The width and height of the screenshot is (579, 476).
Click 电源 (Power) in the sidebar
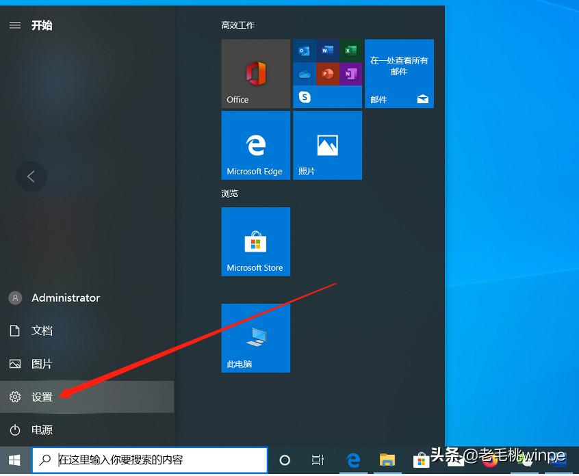(41, 429)
